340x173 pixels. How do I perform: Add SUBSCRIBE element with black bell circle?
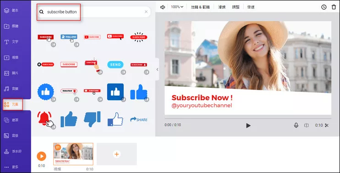(x=45, y=65)
